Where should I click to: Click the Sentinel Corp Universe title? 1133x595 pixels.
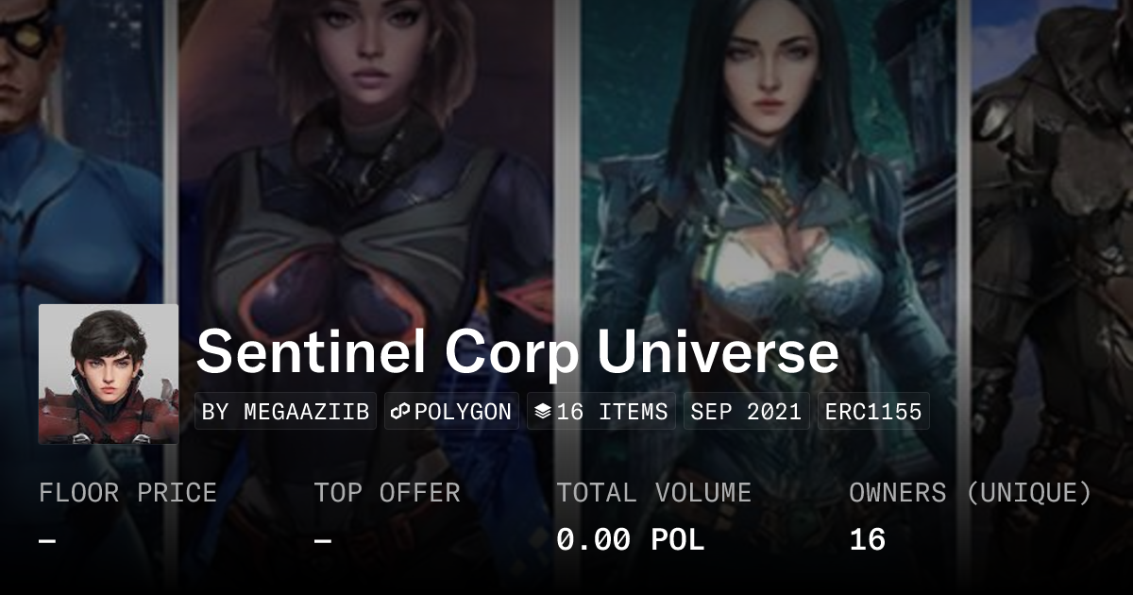(517, 351)
